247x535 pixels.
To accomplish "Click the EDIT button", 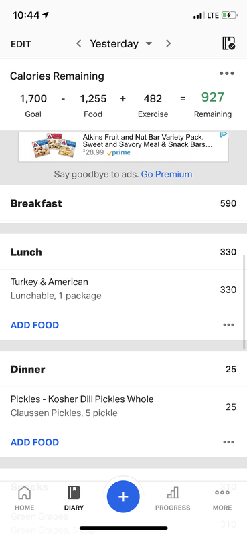I will [21, 44].
